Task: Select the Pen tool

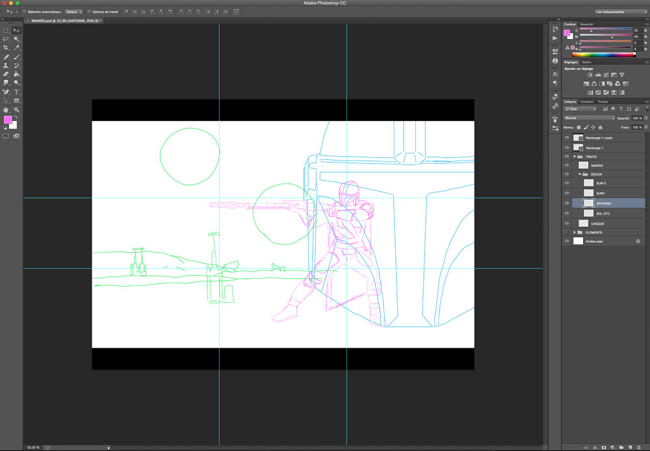Action: [6, 92]
